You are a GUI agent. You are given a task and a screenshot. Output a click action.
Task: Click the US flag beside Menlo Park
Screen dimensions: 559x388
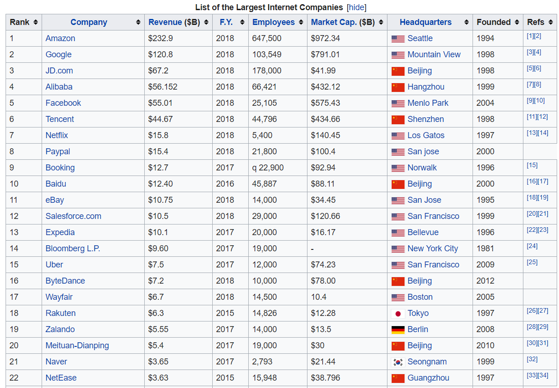pyautogui.click(x=398, y=103)
